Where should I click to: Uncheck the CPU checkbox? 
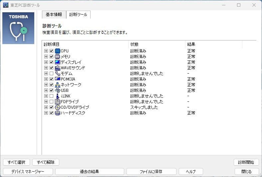tap(52, 51)
